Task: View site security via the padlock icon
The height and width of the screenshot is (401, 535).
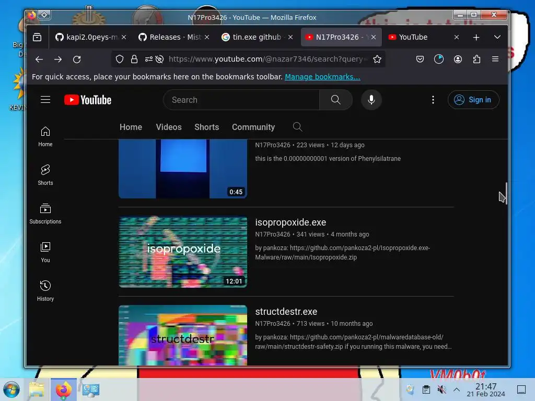Action: tap(134, 60)
